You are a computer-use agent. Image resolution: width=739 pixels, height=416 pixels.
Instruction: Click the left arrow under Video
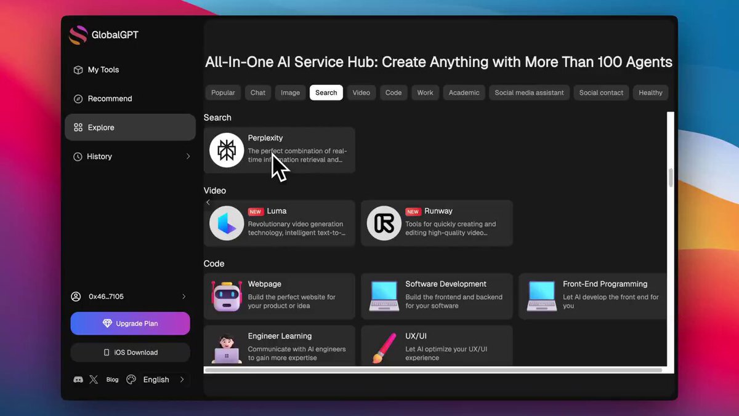coord(208,202)
